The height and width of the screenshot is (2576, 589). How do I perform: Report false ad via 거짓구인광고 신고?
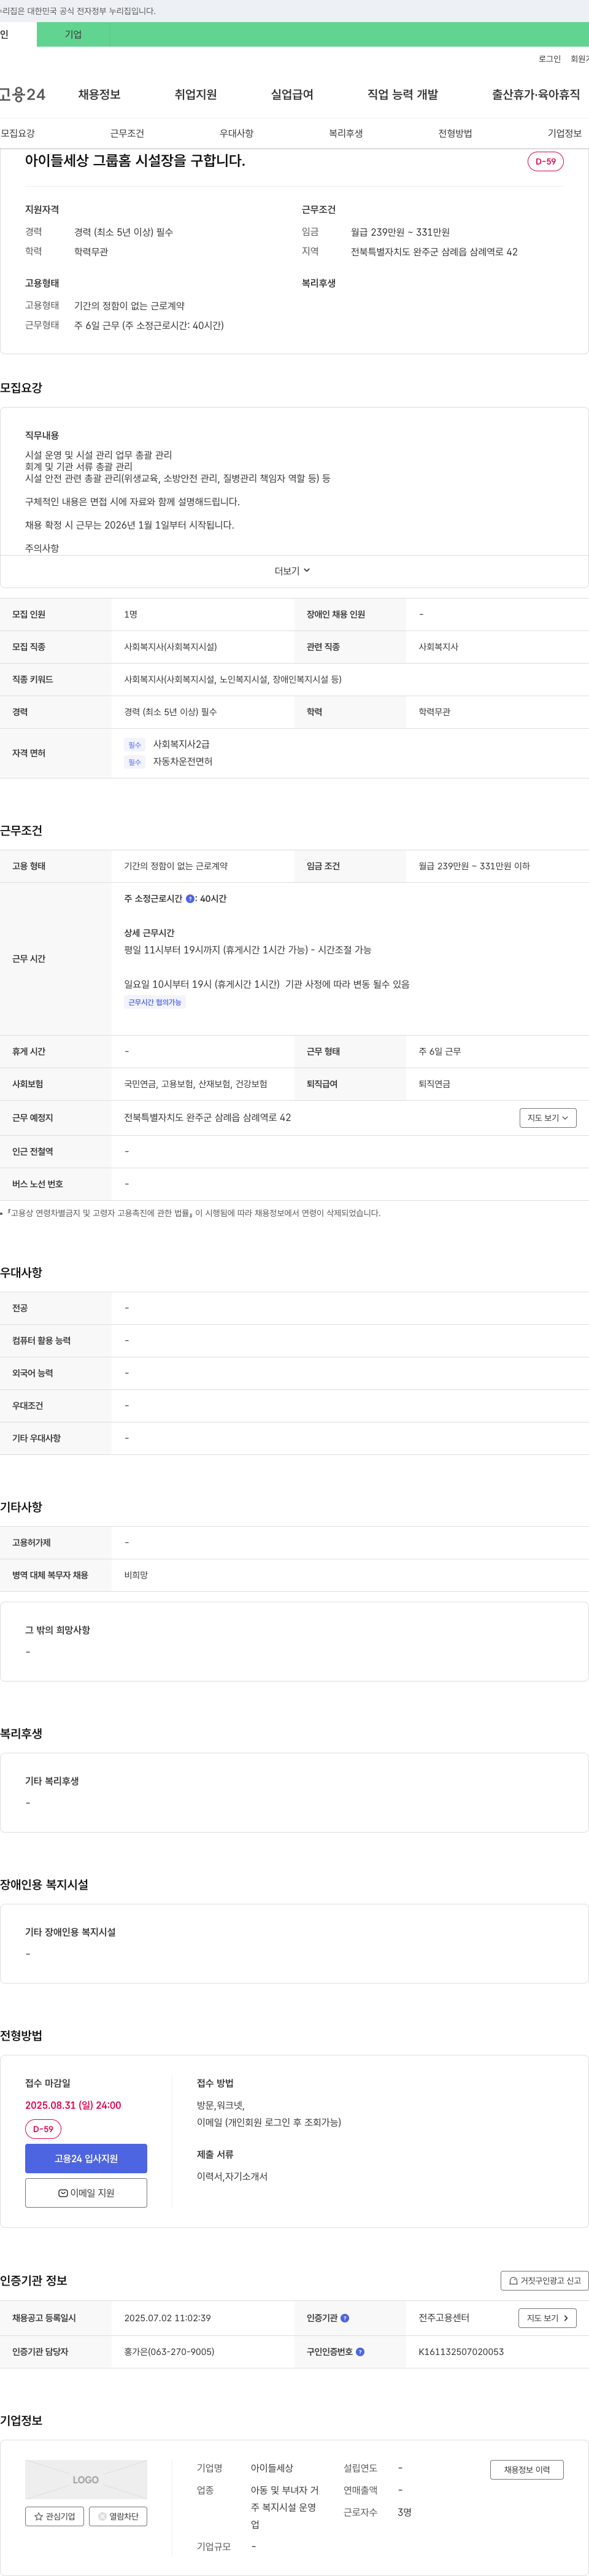544,2281
